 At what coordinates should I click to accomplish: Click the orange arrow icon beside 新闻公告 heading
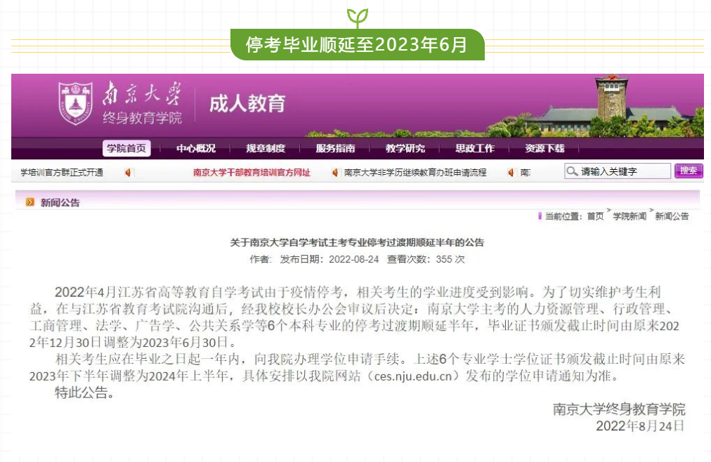30,202
